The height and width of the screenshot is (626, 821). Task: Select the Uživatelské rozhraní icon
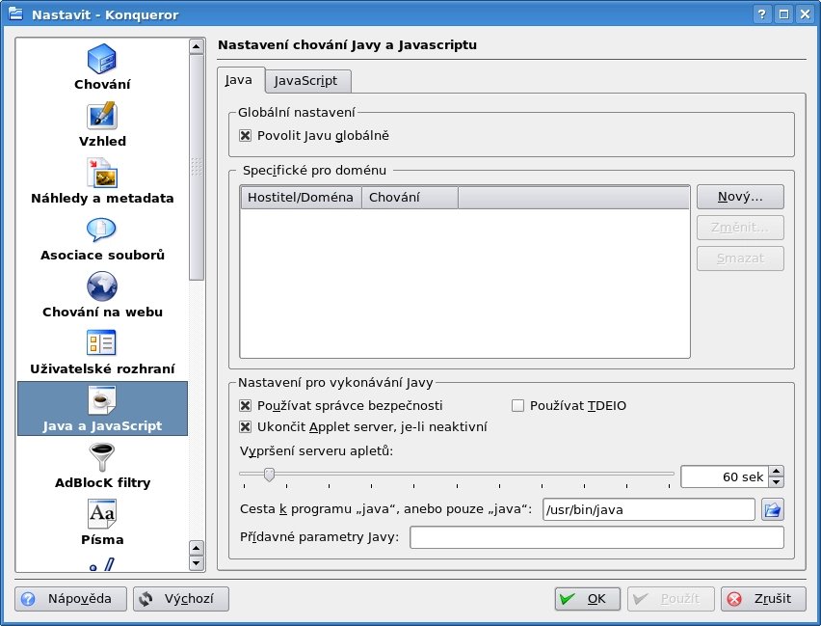101,342
